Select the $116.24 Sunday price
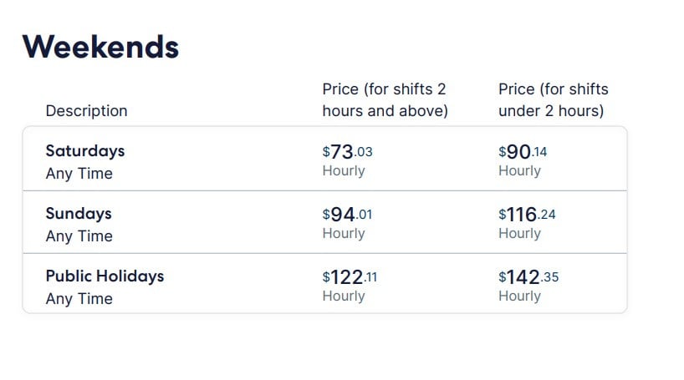 coord(527,215)
